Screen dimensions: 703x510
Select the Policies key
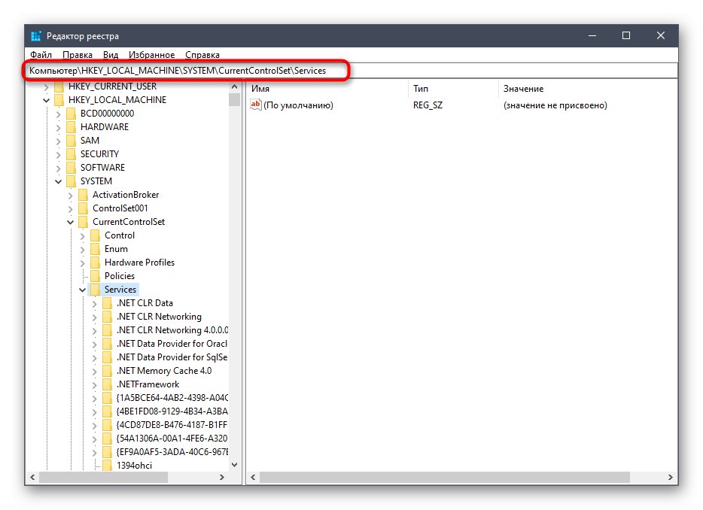[120, 276]
